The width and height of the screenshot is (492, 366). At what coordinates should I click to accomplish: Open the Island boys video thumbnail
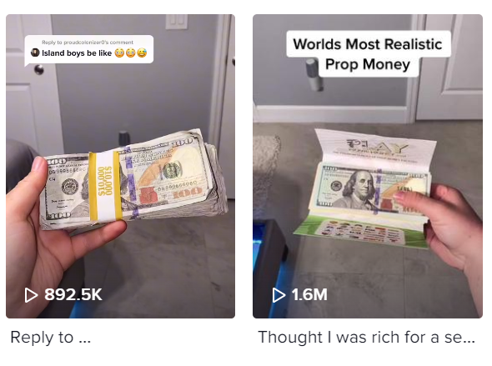(120, 166)
